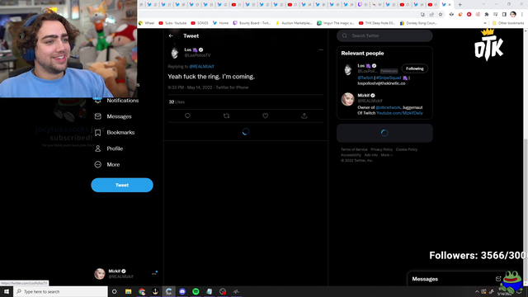Viewport: 528px width, 297px height.
Task: Open the Windows Start menu
Action: [x=7, y=291]
